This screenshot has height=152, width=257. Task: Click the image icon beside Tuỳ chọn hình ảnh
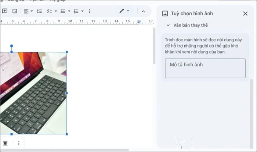tap(165, 14)
